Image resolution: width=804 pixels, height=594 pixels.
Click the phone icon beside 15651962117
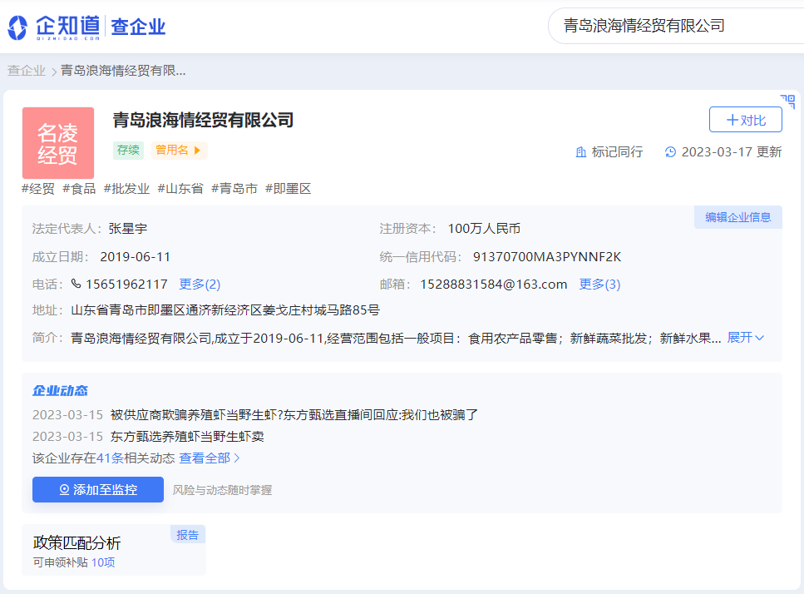click(76, 284)
